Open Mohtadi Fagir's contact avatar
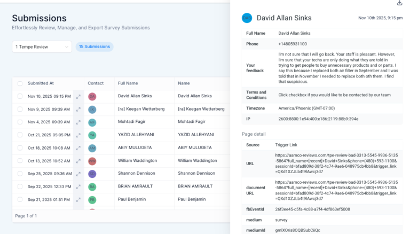 click(x=92, y=122)
